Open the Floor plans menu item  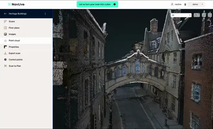pyautogui.click(x=26, y=28)
